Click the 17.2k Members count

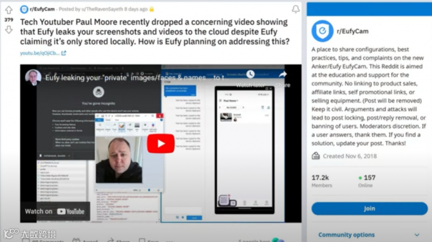click(322, 181)
